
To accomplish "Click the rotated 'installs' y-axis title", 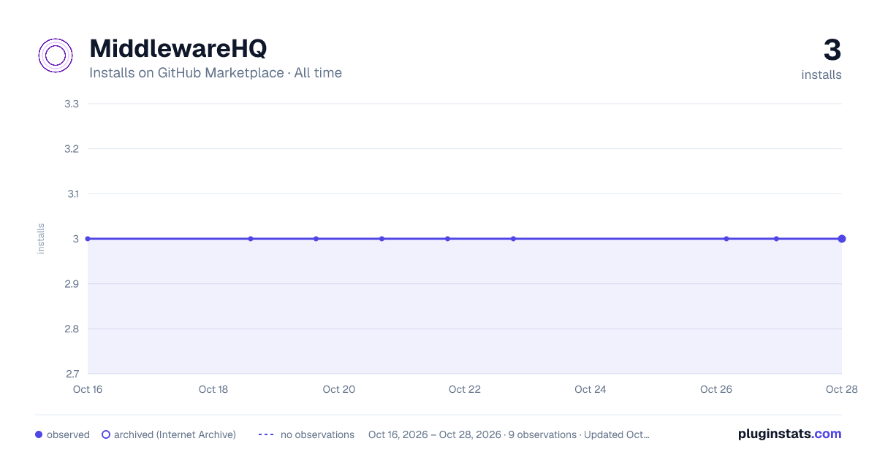I will (x=41, y=239).
